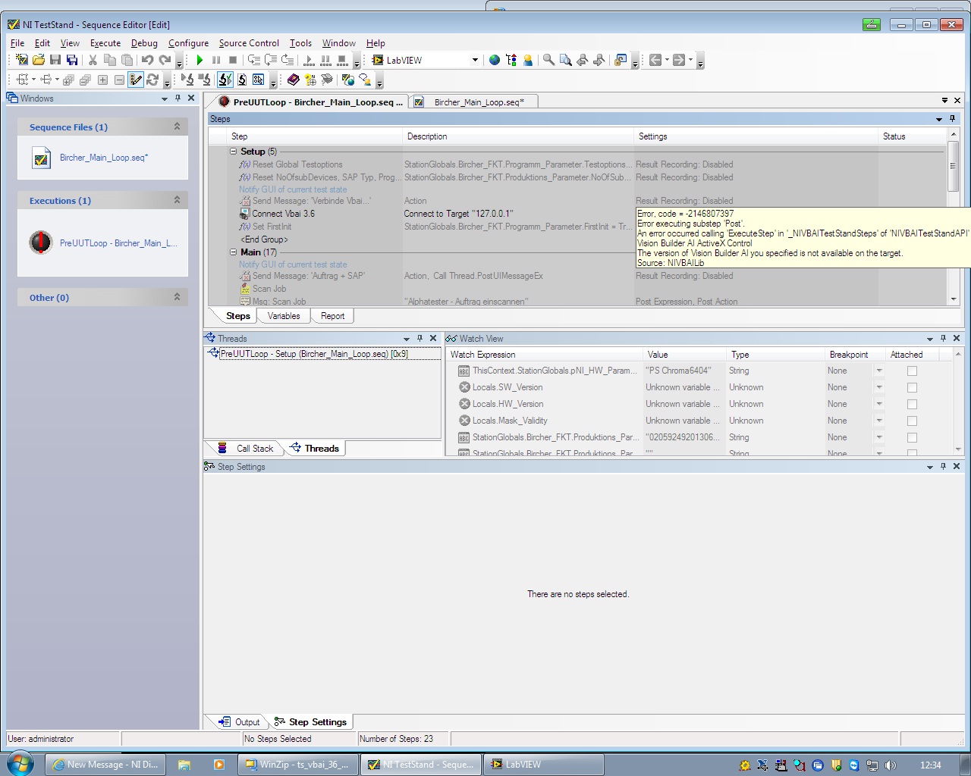
Task: Click the volume speaker tray icon
Action: [x=891, y=765]
